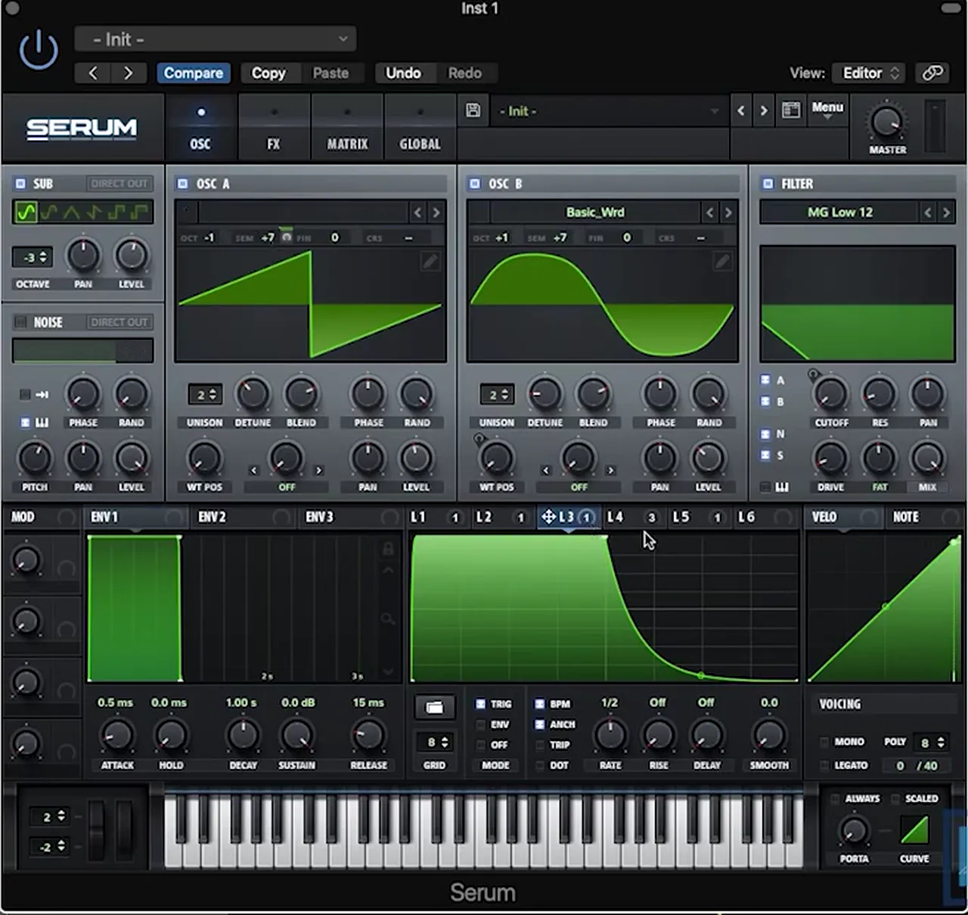Screen dimensions: 968x915
Task: Toggle the LFO BPM sync checkbox
Action: point(539,704)
